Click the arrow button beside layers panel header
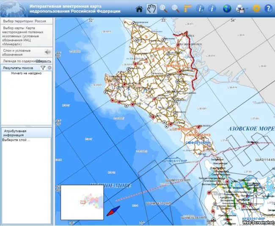The height and width of the screenshot is (226, 275). 48,52
